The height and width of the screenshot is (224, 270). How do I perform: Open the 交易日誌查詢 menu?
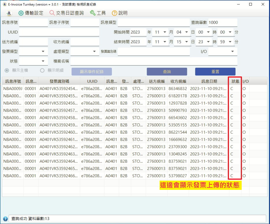66,13
